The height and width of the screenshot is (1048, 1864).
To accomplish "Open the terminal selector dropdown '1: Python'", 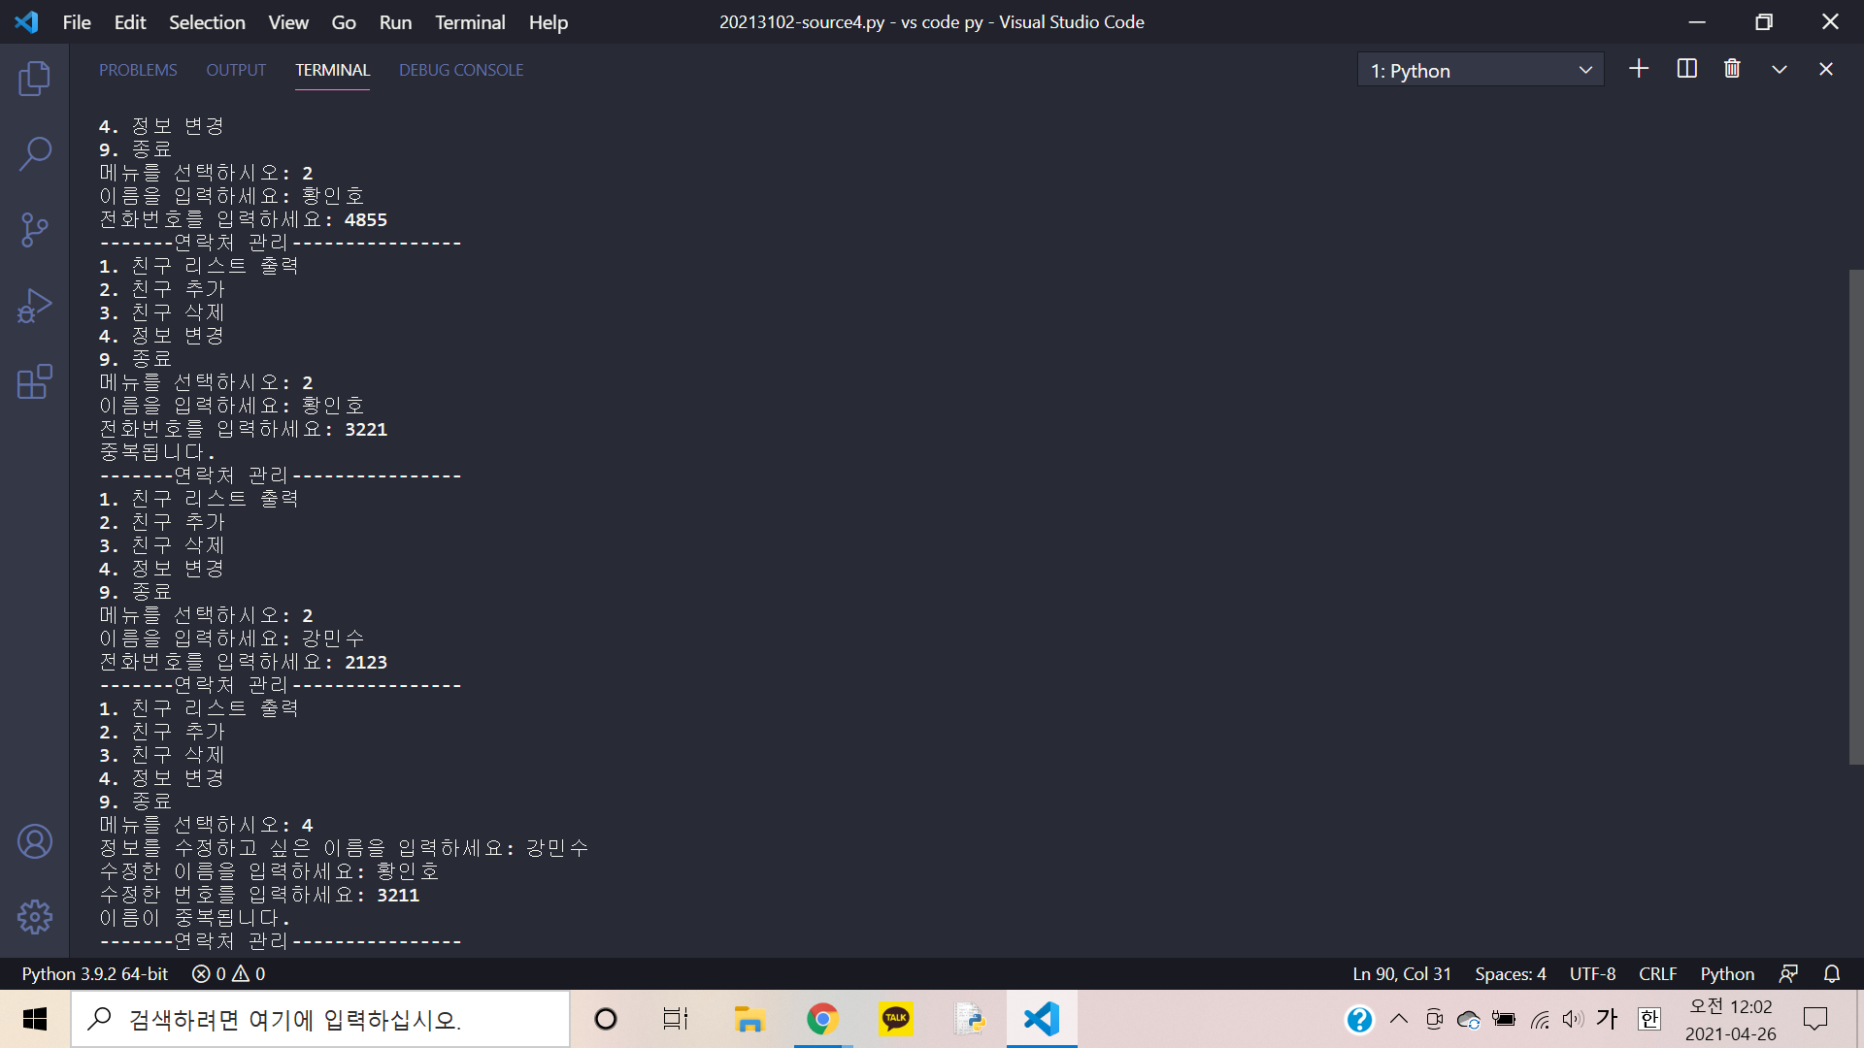I will coord(1481,70).
